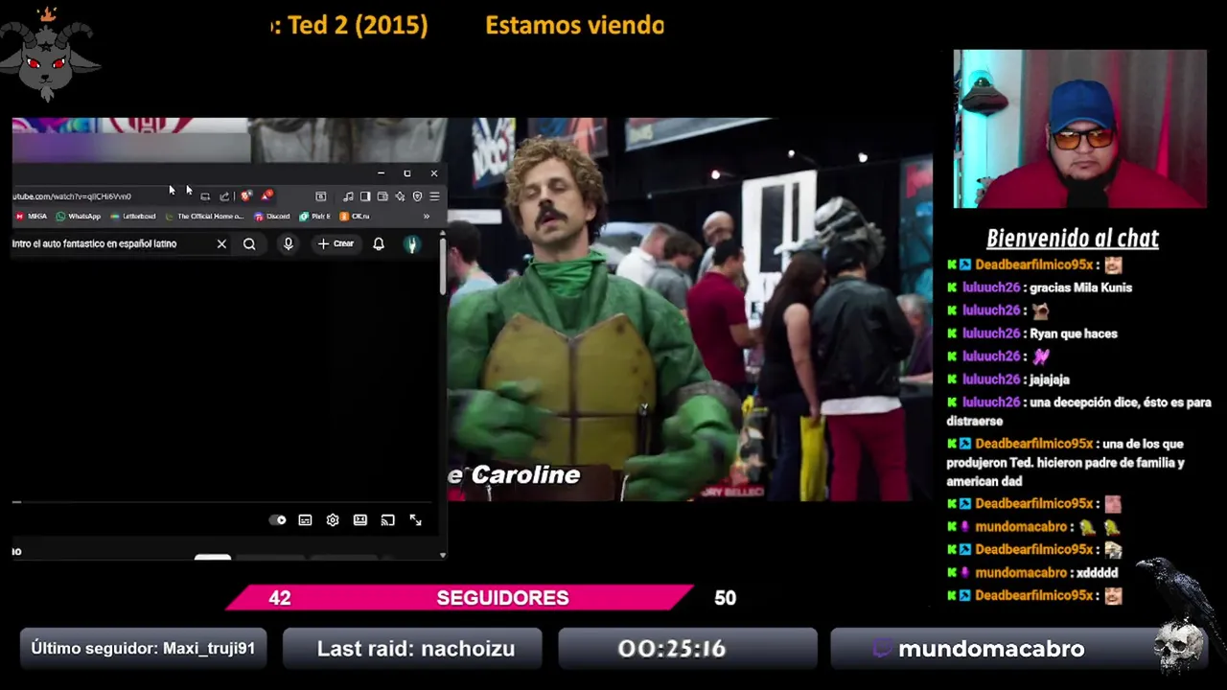
Task: Open the OK.ru bookmark
Action: (x=354, y=217)
